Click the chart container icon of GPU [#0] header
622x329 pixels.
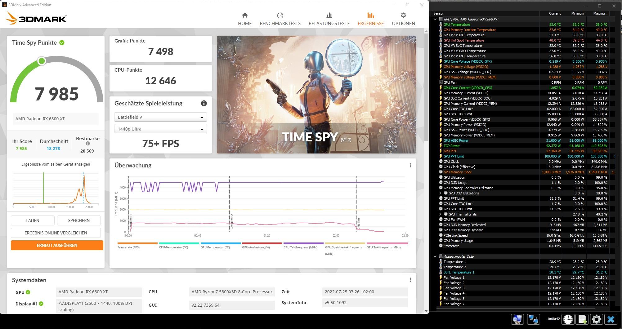click(x=441, y=19)
